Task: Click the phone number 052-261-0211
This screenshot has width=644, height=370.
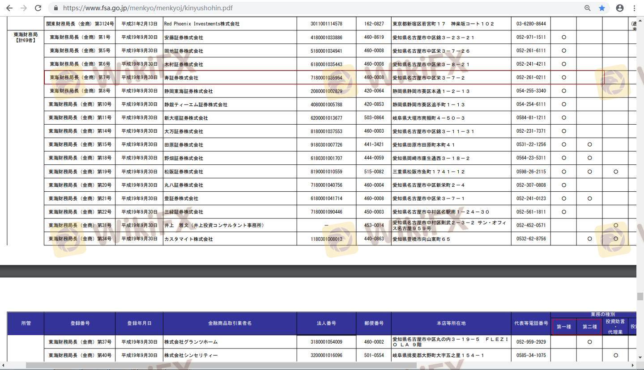Action: tap(531, 78)
